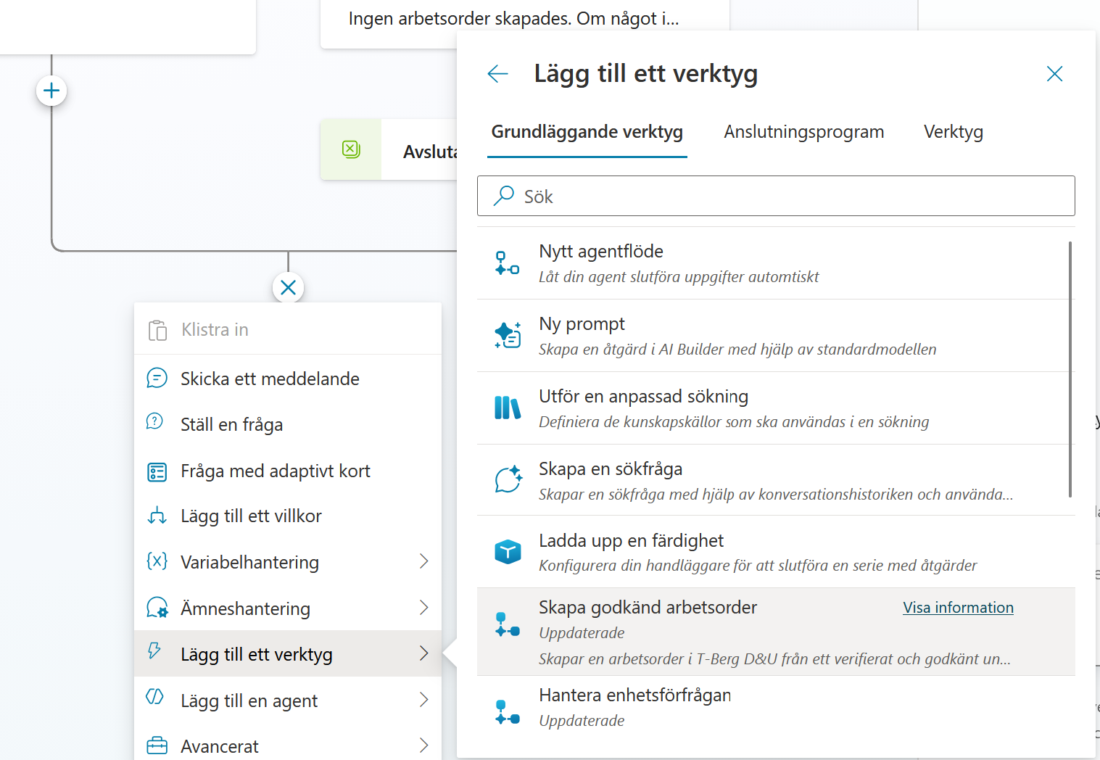Click the Skapa en sökfråga chat icon

[x=508, y=479]
